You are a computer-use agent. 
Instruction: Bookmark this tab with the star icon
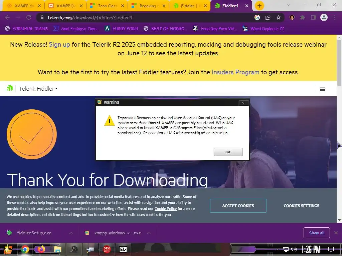tap(279, 18)
